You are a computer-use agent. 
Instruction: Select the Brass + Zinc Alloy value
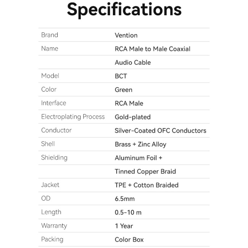pos(140,145)
